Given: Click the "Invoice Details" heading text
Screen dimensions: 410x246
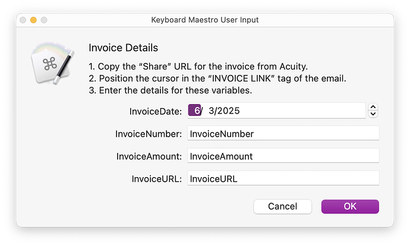Looking at the screenshot, I should [x=123, y=47].
